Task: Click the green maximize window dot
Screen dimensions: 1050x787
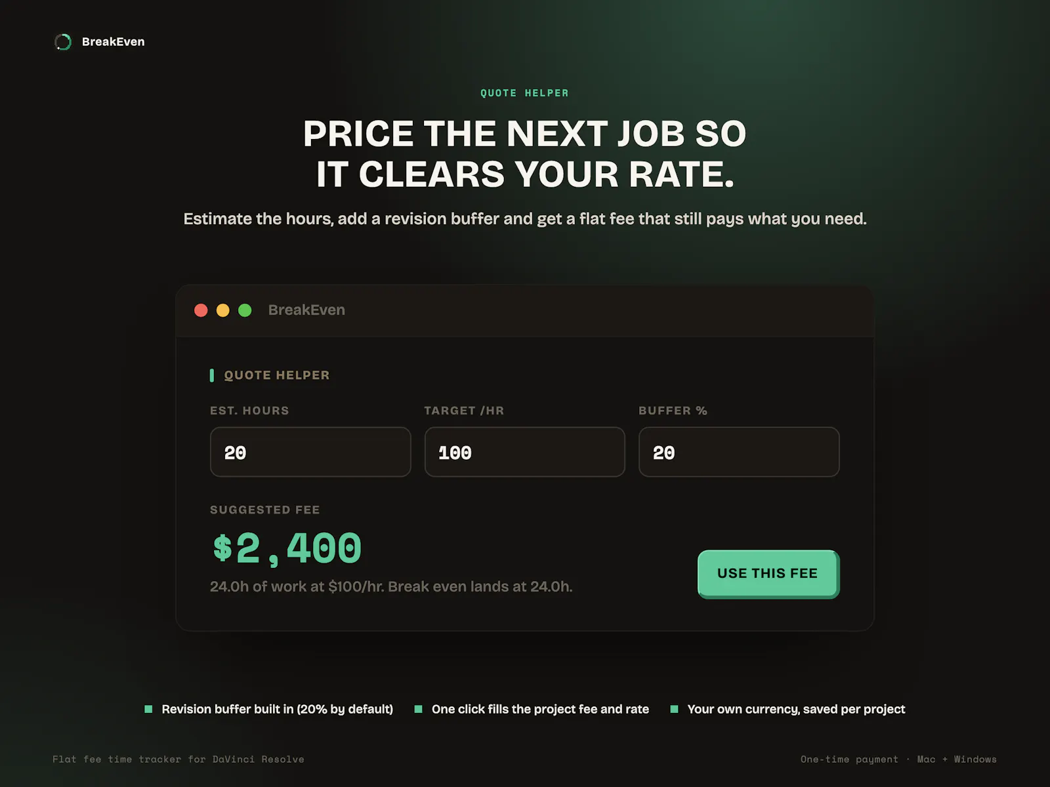Action: click(x=245, y=310)
